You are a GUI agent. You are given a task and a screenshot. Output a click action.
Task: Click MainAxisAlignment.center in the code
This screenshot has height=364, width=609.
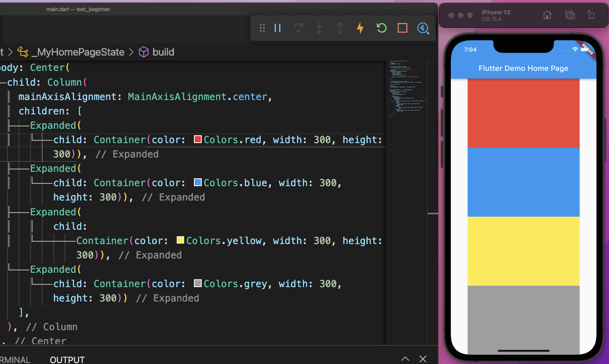coord(198,97)
